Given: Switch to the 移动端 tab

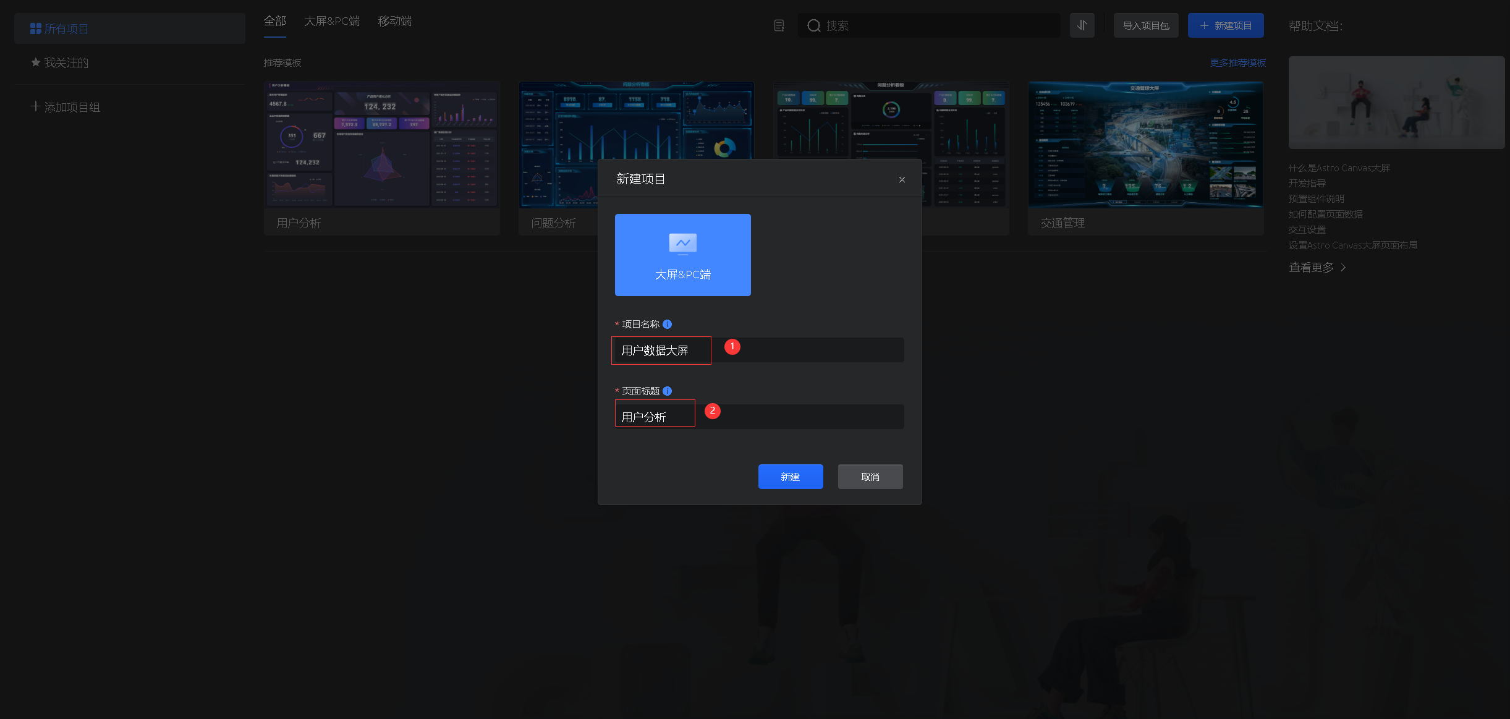Looking at the screenshot, I should 394,21.
